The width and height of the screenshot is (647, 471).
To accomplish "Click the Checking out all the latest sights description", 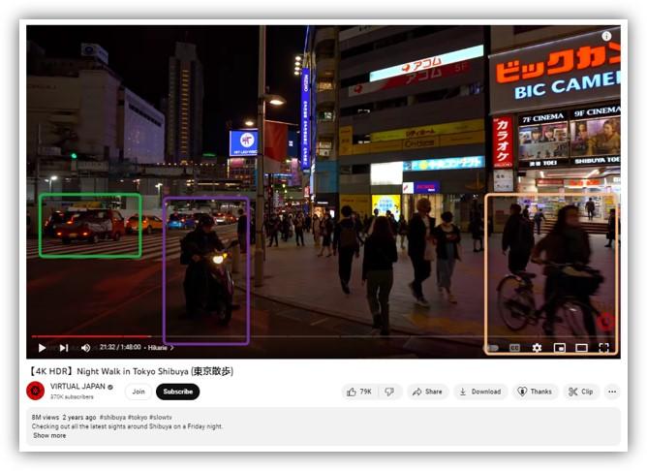I will (x=127, y=426).
